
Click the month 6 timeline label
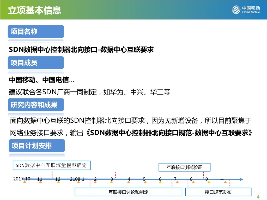pos(160,179)
